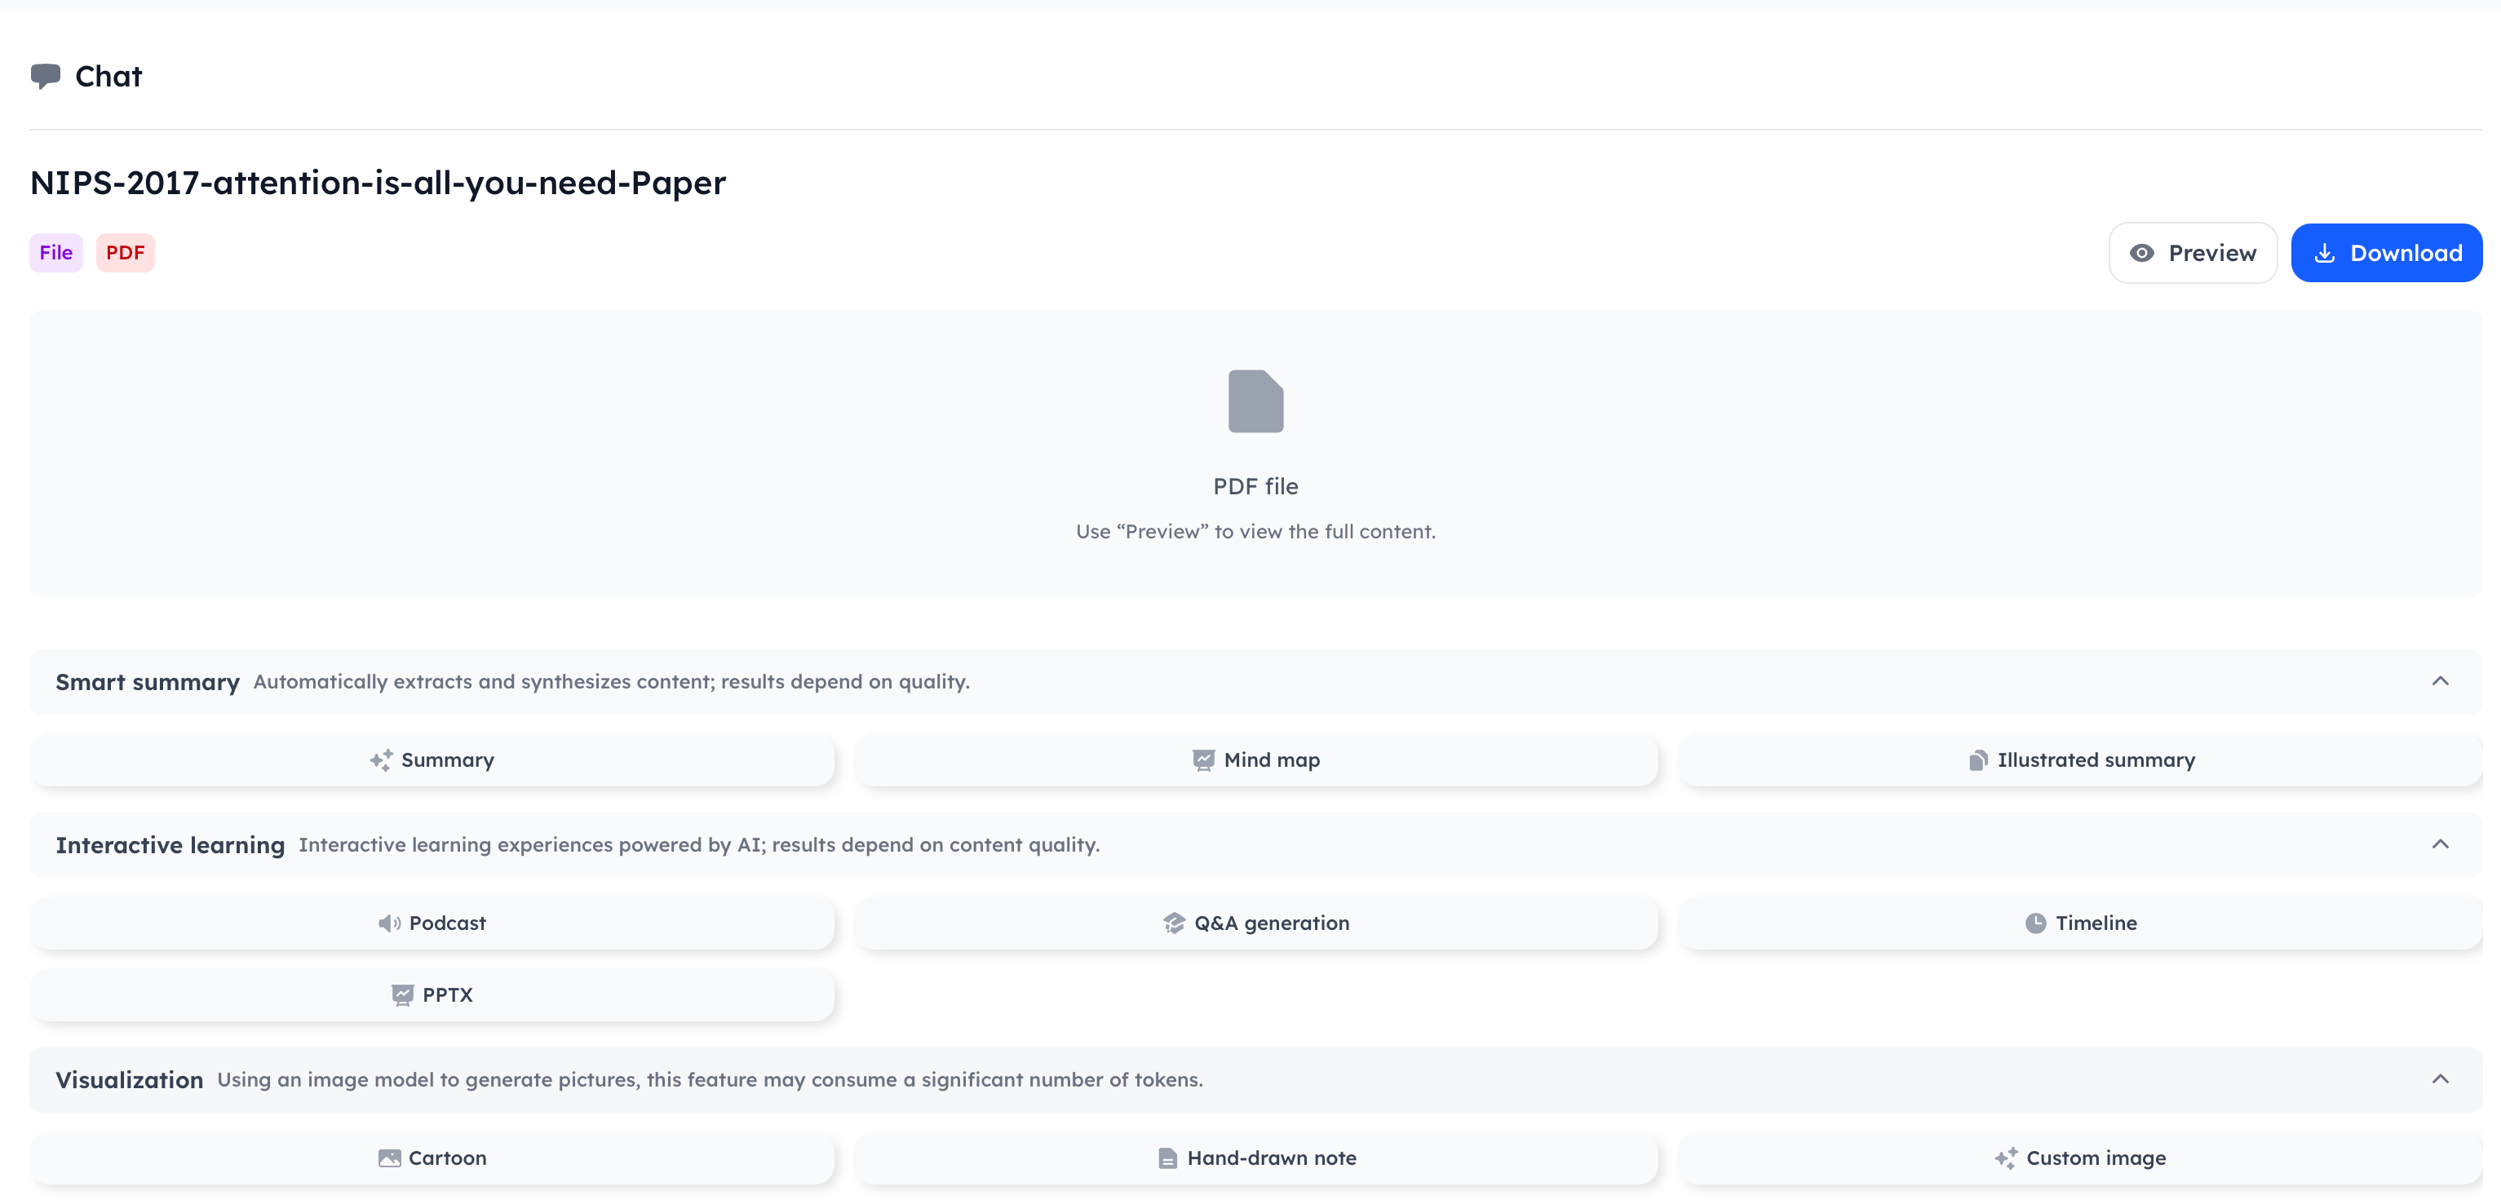Screen dimensions: 2501x1204
Task: Click the PPTX presentation icon
Action: [x=402, y=995]
